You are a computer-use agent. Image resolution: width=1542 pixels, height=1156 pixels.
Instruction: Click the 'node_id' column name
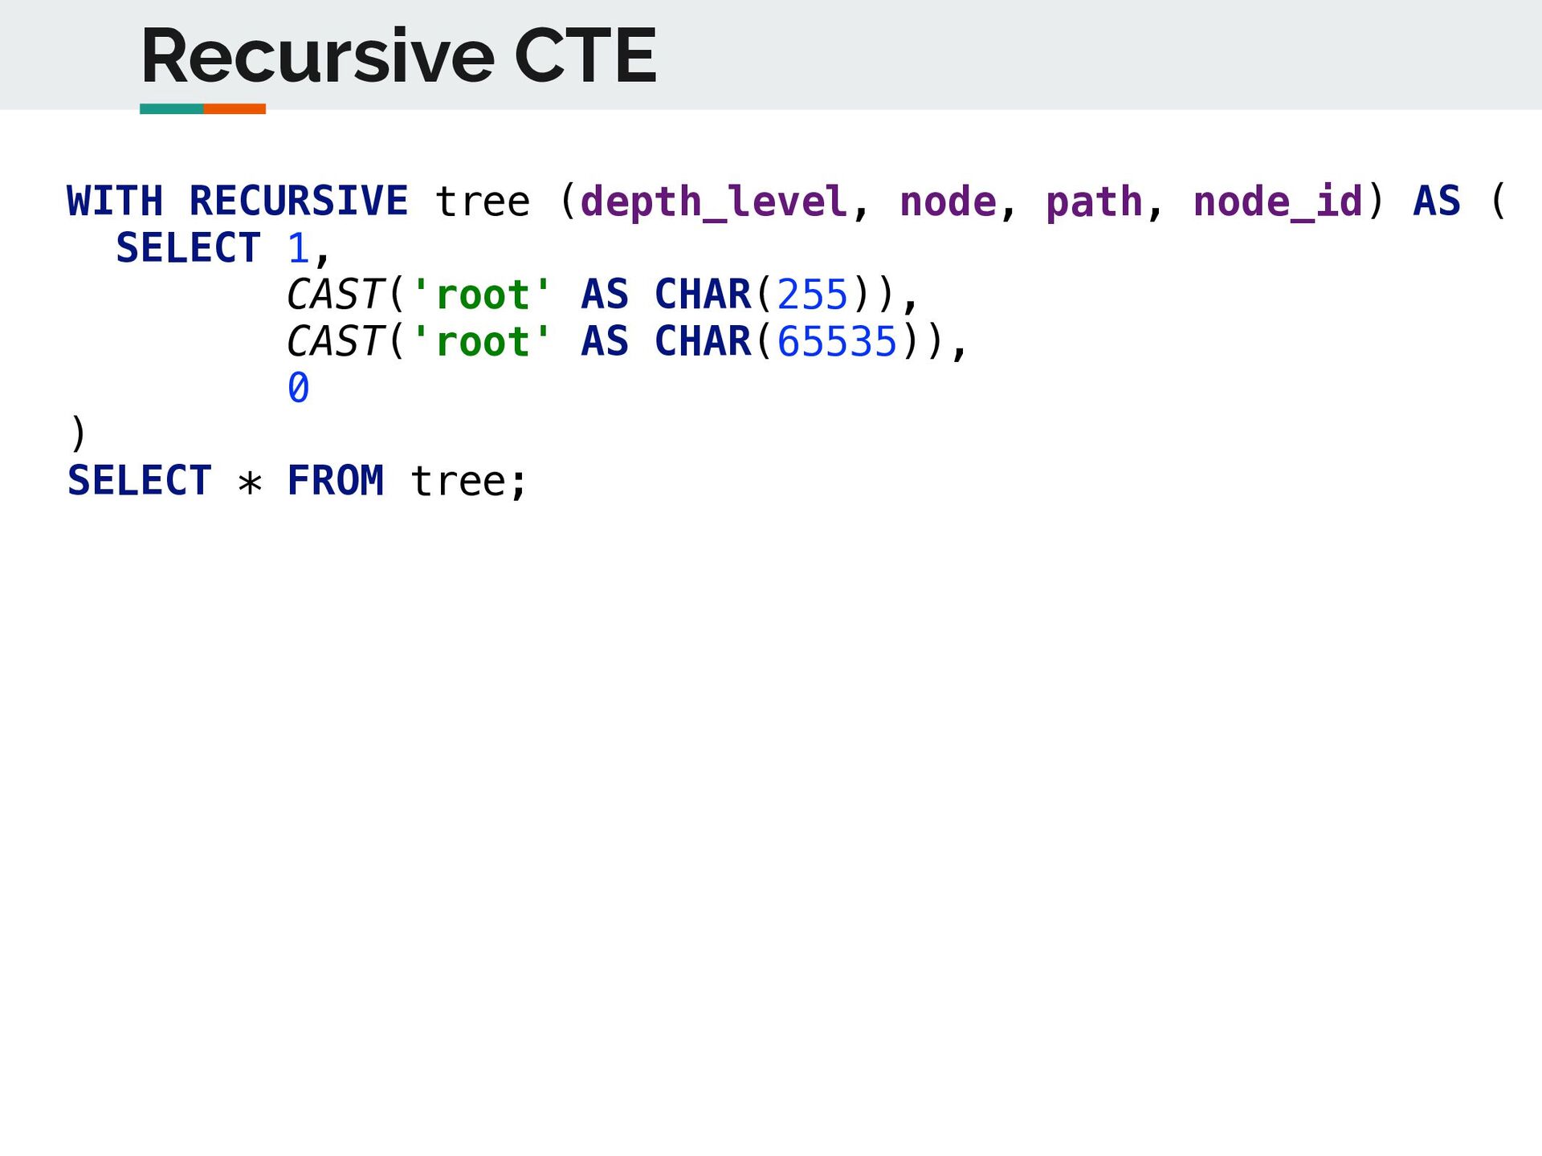point(1278,201)
